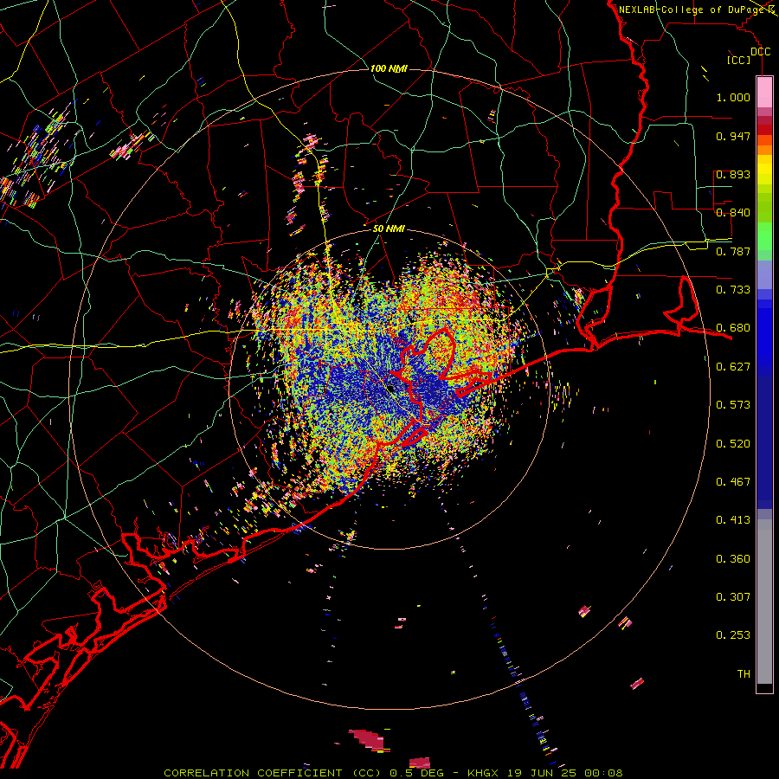Screen dimensions: 779x779
Task: Click the 0.467 scale value
Action: (x=733, y=482)
